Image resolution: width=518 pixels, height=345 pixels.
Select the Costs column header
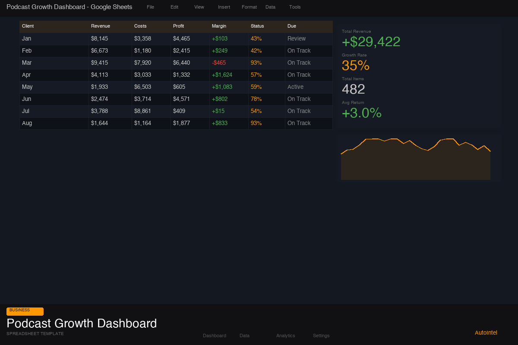[151, 26]
